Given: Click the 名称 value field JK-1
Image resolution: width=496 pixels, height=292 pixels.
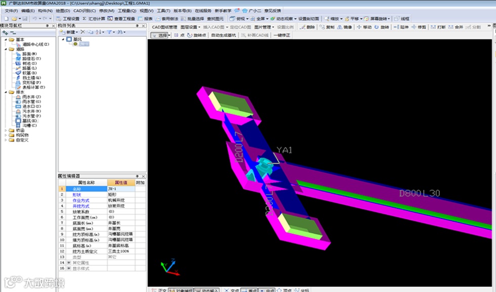Looking at the screenshot, I should point(121,189).
